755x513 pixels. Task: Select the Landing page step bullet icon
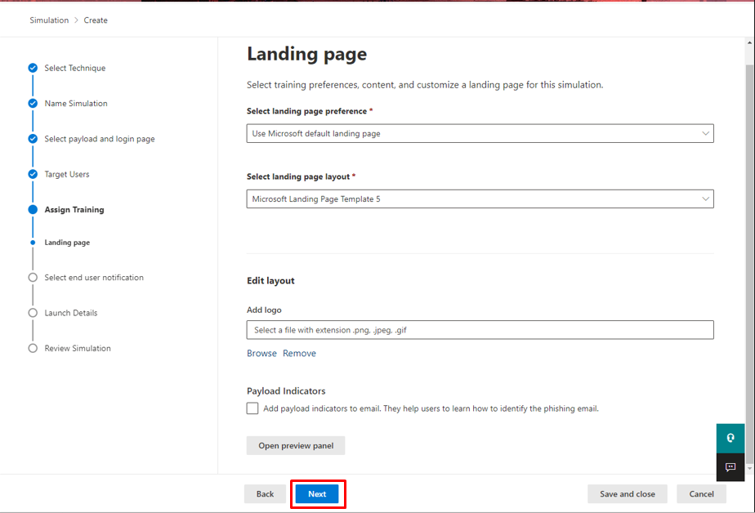click(x=32, y=243)
